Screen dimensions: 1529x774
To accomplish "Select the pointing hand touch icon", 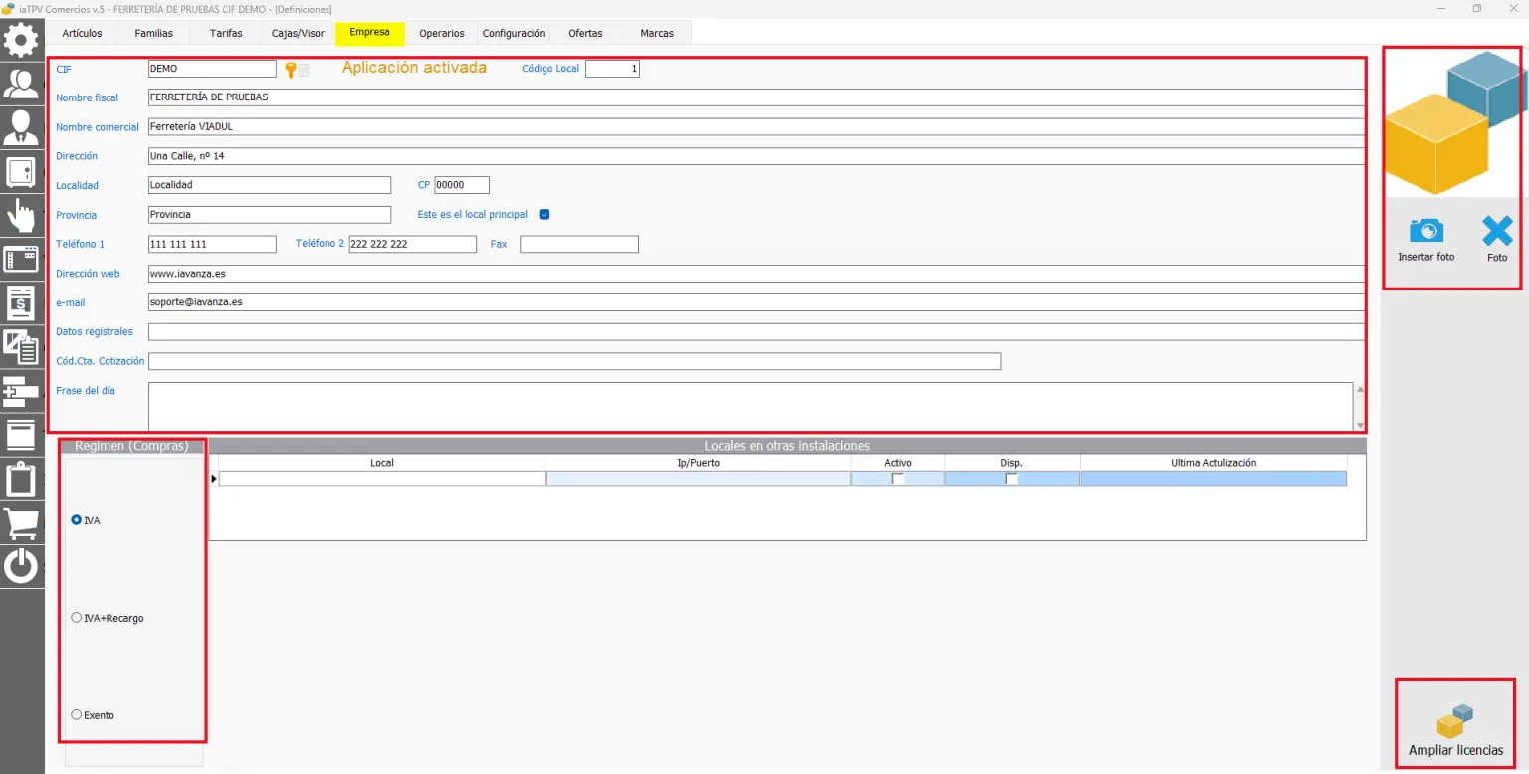I will coord(21,216).
